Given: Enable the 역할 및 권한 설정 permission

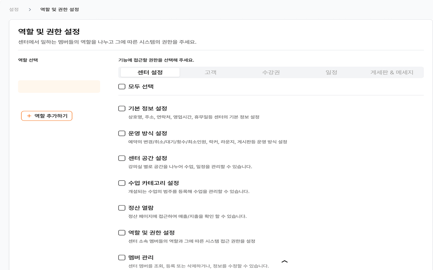Looking at the screenshot, I should tap(121, 232).
